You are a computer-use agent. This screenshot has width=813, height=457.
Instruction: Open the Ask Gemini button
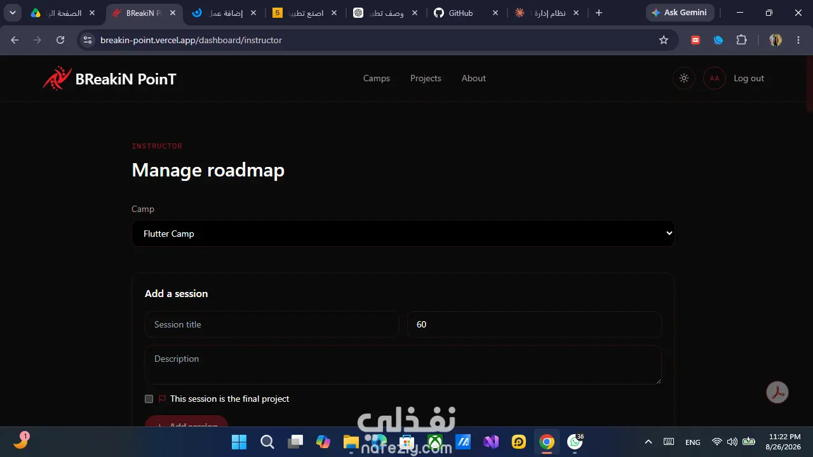(x=680, y=13)
